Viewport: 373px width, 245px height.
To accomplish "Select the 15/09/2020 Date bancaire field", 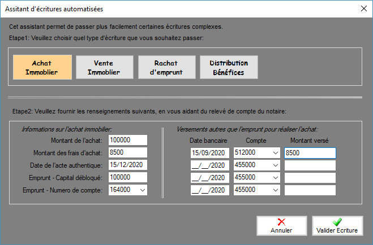I will pos(210,152).
